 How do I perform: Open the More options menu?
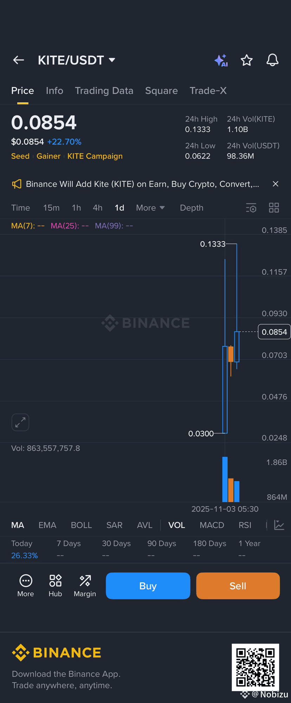[x=26, y=586]
